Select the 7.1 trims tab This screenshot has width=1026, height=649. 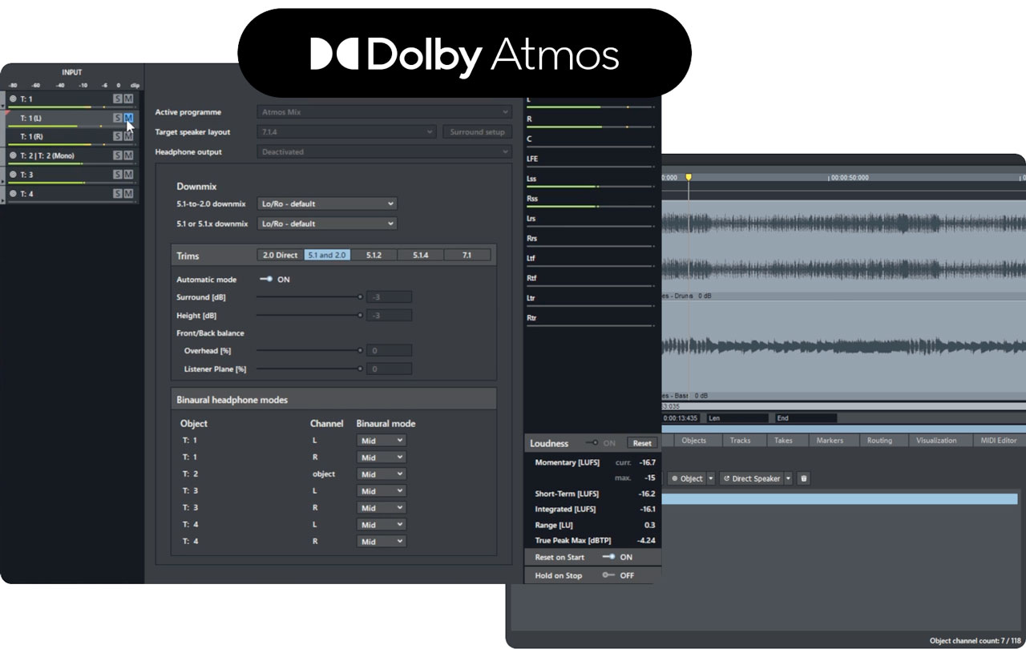467,255
